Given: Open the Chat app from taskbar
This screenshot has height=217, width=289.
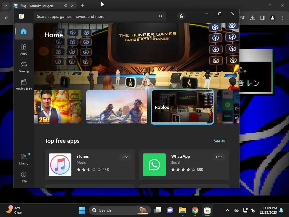Looking at the screenshot, I should click(x=170, y=210).
